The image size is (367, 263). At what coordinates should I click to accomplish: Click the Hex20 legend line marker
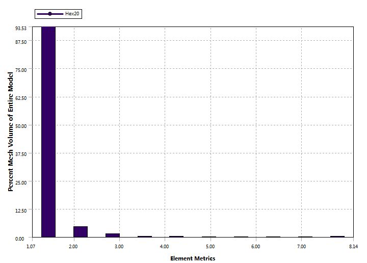coord(49,14)
